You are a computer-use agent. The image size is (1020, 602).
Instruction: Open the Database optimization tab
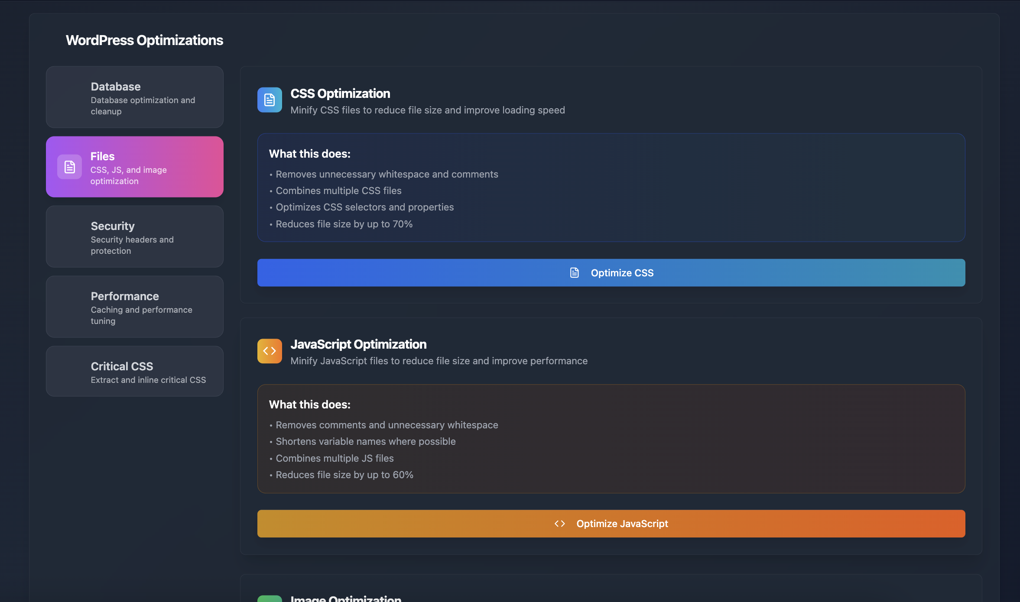point(134,97)
